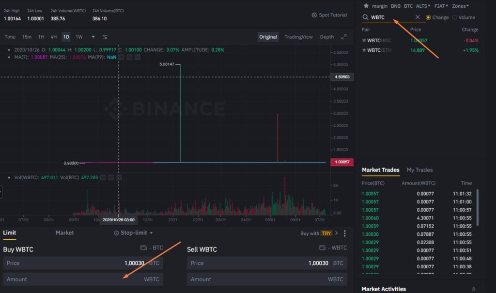
Task: Favorite the WBTC/BTC pair star
Action: pos(364,40)
